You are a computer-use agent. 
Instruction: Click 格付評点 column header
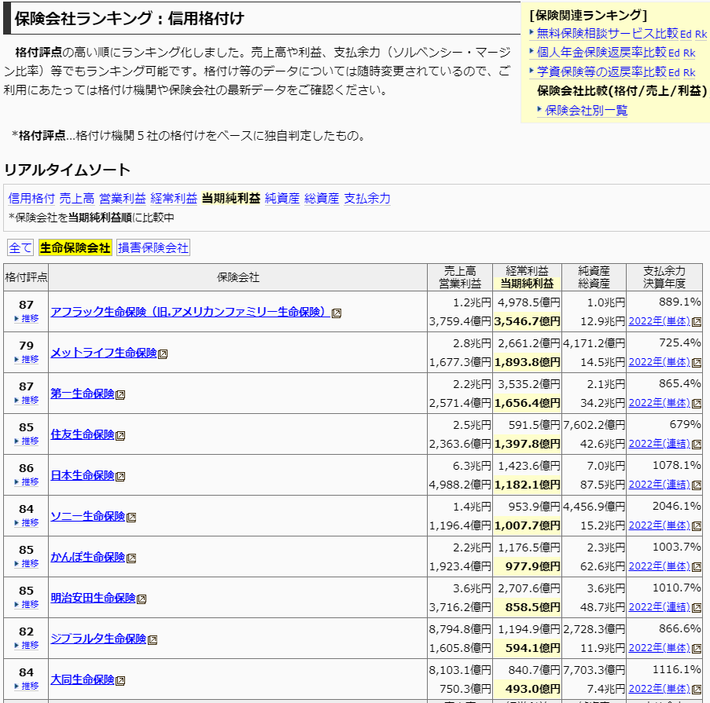[x=26, y=277]
